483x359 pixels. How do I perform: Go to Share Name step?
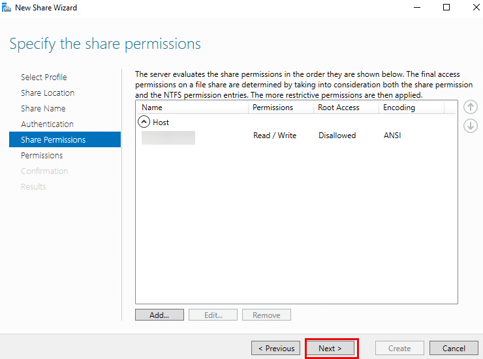43,108
